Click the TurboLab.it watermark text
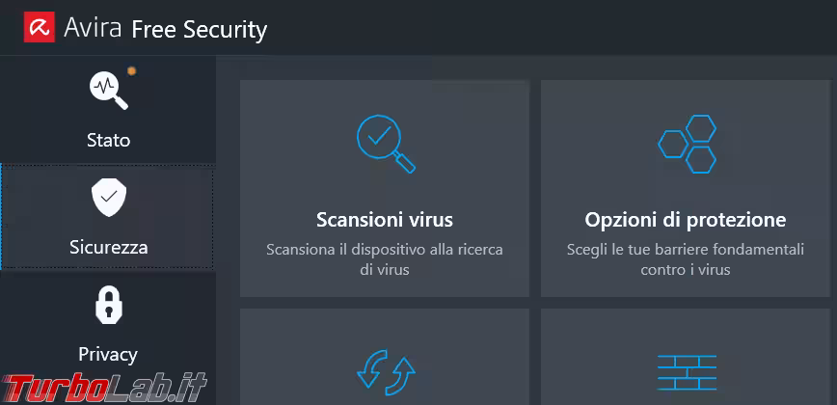This screenshot has width=837, height=405. click(104, 386)
